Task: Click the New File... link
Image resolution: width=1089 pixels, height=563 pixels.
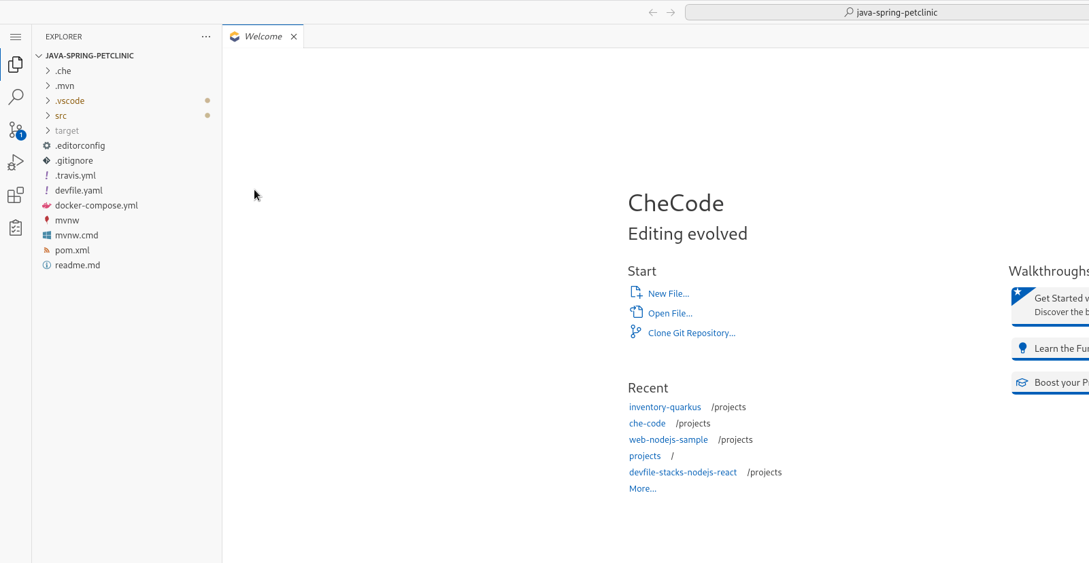Action: (x=669, y=293)
